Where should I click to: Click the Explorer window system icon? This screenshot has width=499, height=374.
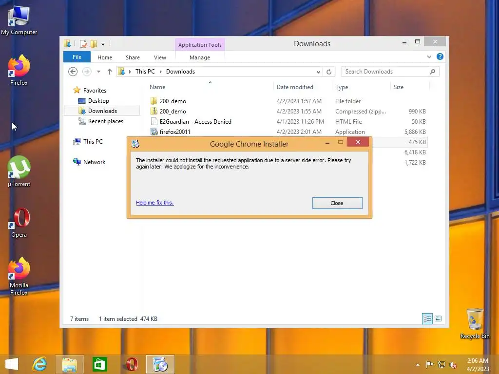coord(67,43)
